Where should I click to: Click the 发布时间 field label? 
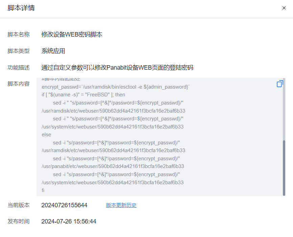[x=18, y=221]
